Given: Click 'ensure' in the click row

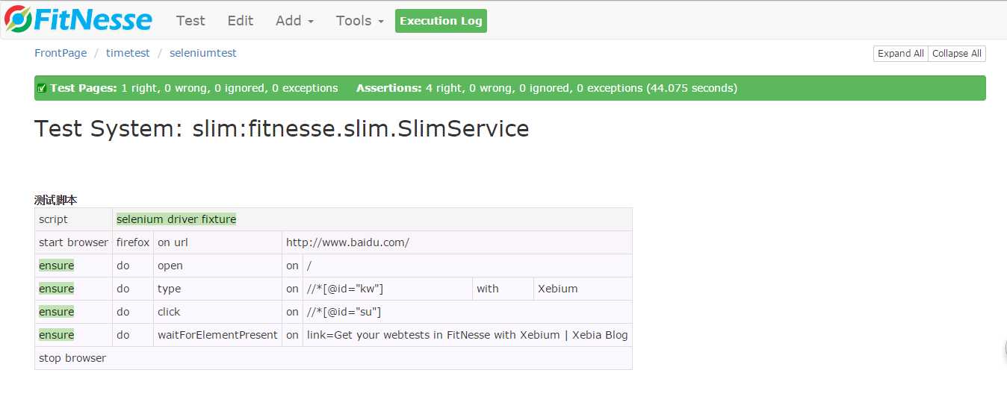Looking at the screenshot, I should tap(56, 312).
